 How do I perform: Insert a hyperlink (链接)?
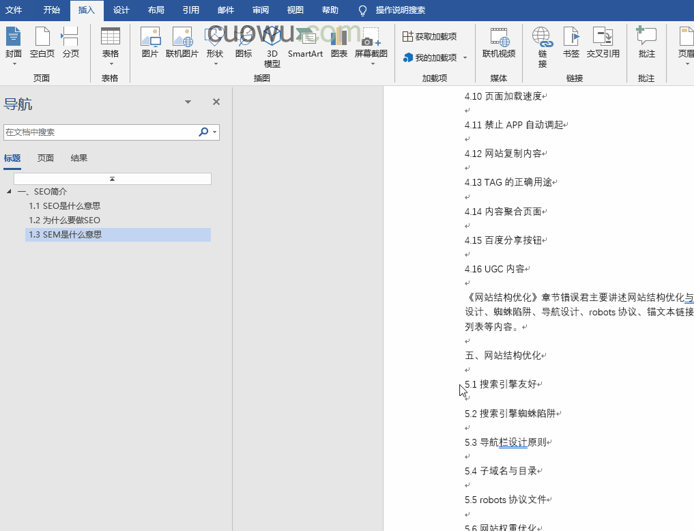tap(543, 47)
